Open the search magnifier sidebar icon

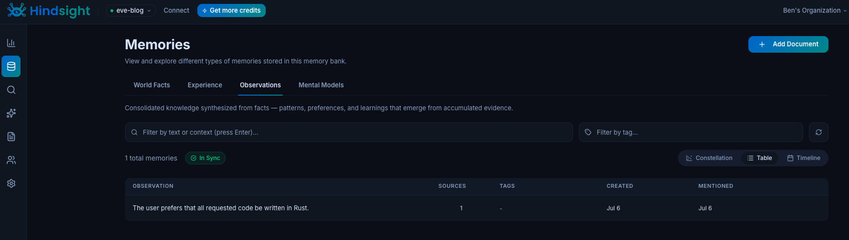[x=11, y=90]
